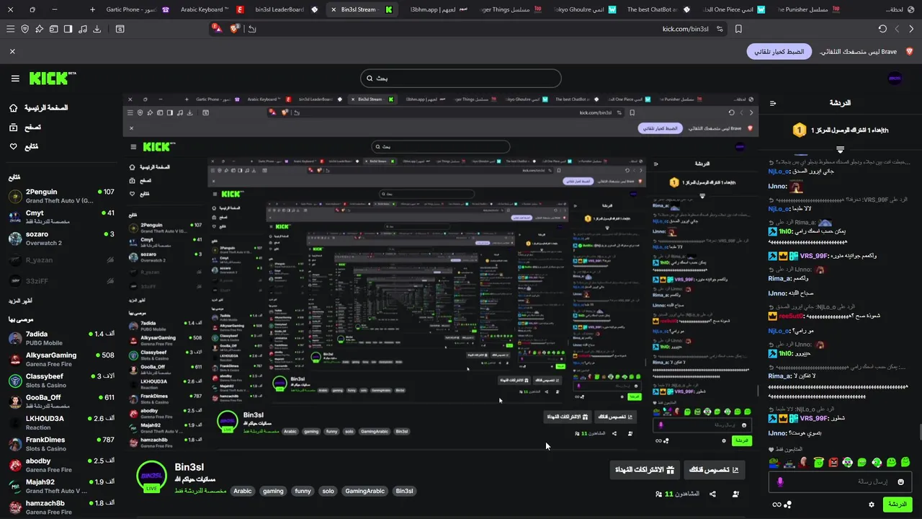Image resolution: width=922 pixels, height=519 pixels.
Task: Open متابع following link with heart icon
Action: tap(23, 146)
